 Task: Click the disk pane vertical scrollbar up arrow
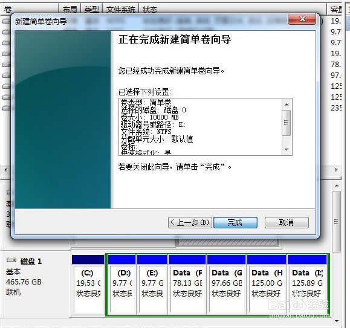(337, 185)
